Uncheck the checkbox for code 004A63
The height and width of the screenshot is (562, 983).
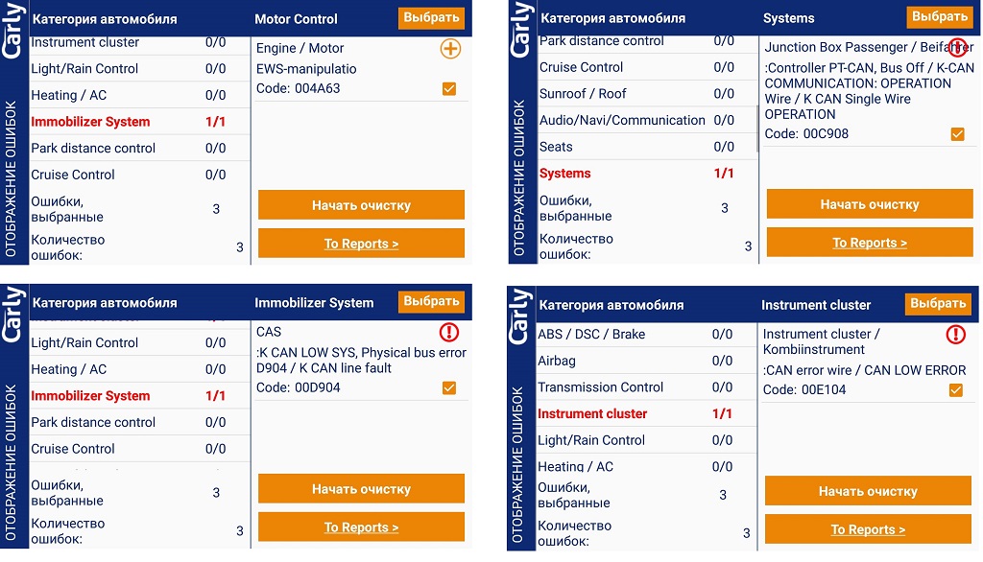[448, 88]
